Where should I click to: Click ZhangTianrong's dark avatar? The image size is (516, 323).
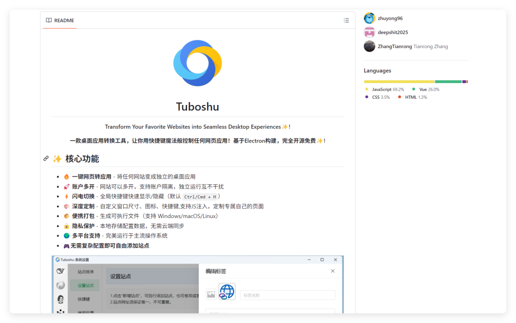[369, 46]
